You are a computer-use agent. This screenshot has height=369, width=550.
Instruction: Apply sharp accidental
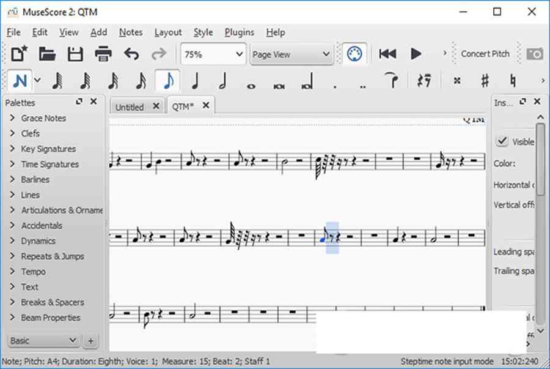point(485,81)
